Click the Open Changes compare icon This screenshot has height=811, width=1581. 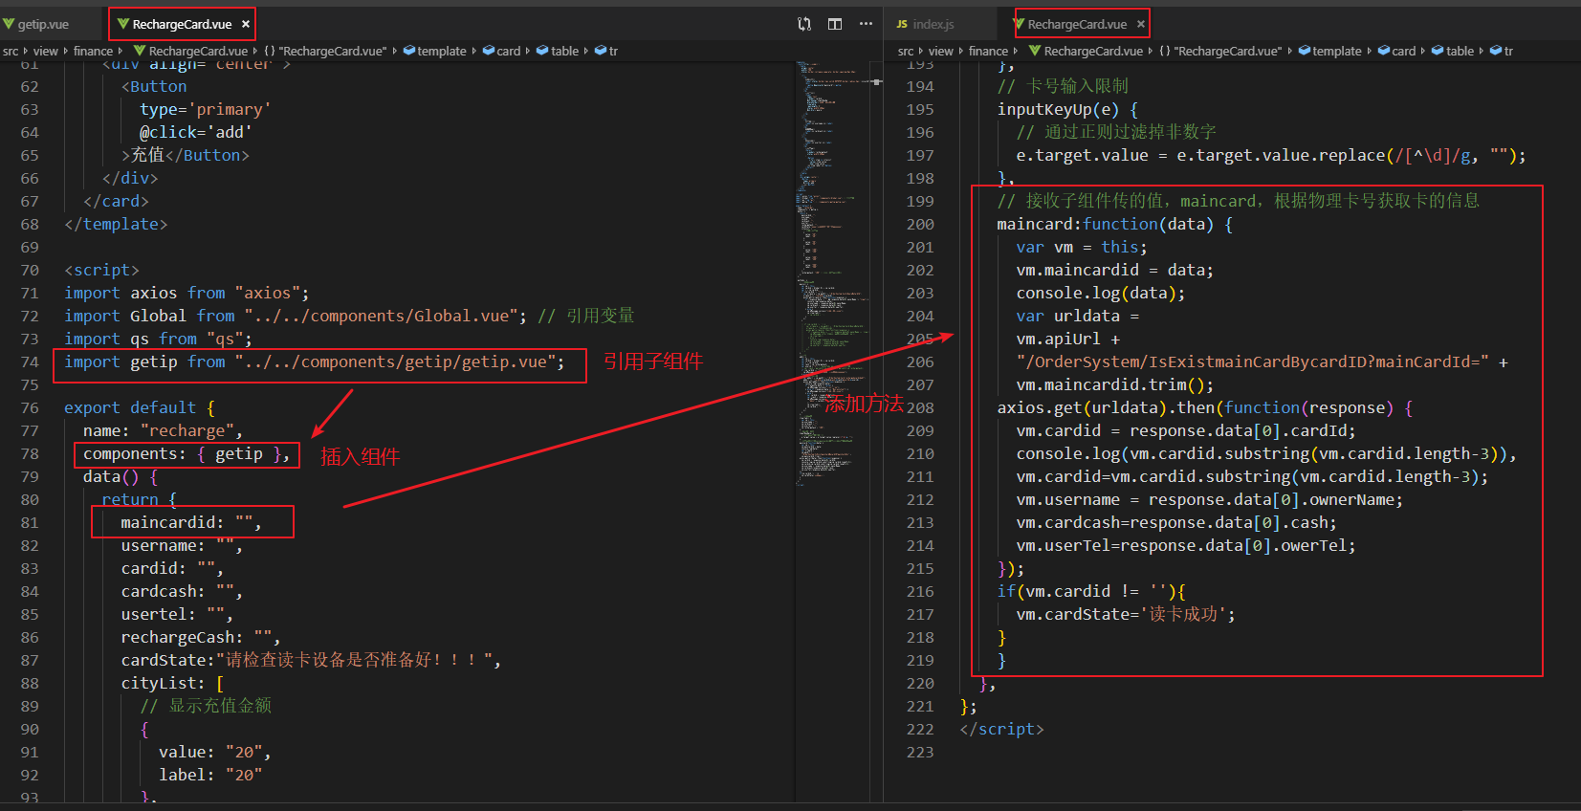[804, 24]
